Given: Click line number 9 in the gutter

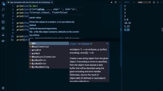Looking at the screenshot, I should point(13,33).
